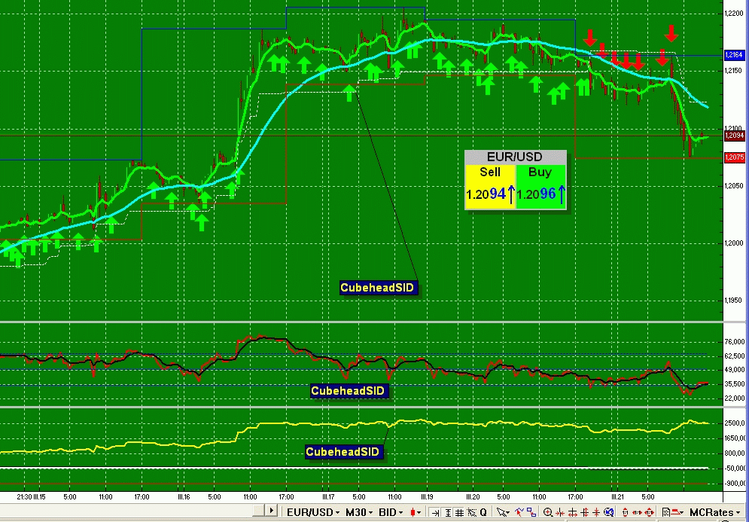Open the EUR/USD symbol dropdown
Viewport: 749px width, 522px height.
pyautogui.click(x=315, y=512)
